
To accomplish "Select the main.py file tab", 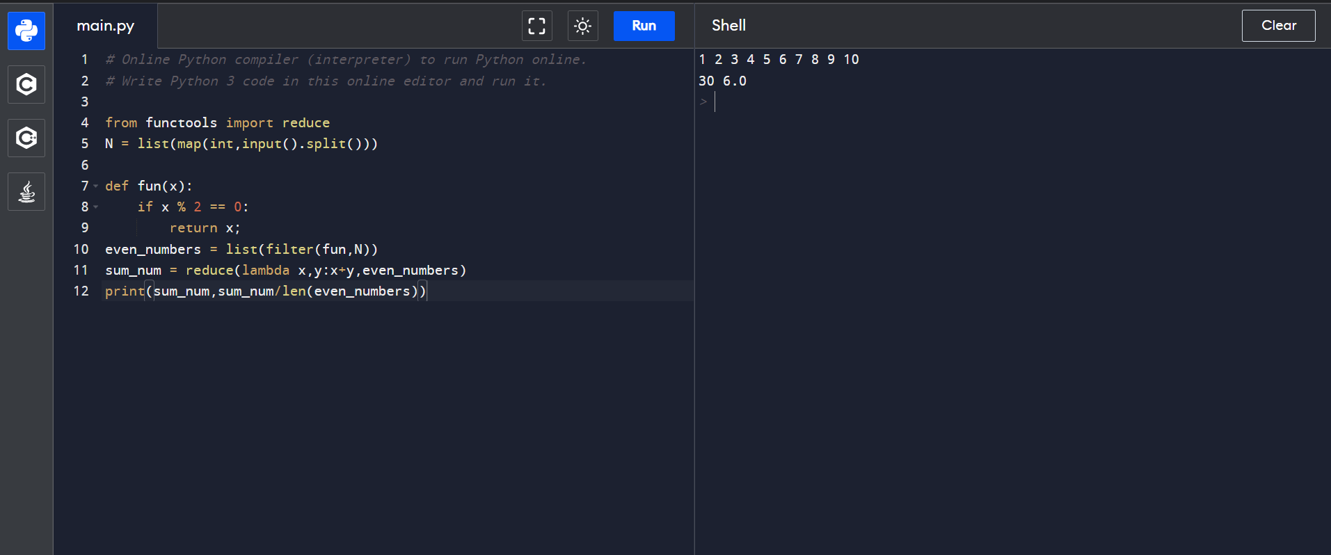I will [x=106, y=26].
